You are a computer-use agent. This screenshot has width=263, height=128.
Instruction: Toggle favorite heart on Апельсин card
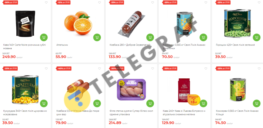(99, 3)
